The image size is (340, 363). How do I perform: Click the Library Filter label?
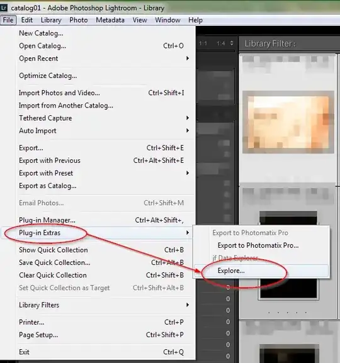point(269,43)
